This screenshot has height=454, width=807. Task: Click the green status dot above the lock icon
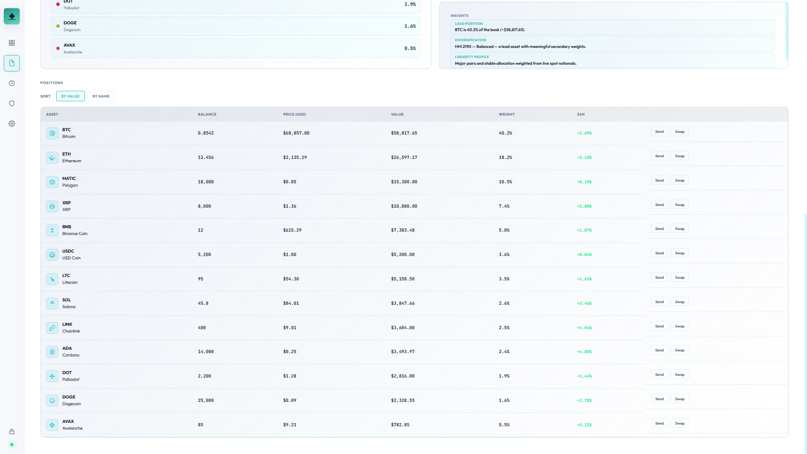[12, 444]
